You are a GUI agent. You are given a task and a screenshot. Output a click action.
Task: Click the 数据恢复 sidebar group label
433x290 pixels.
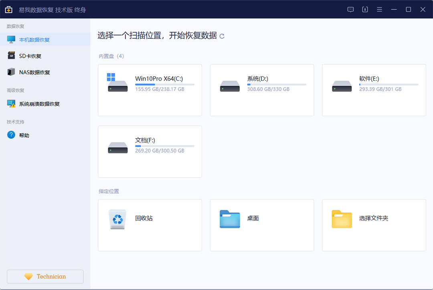point(16,26)
